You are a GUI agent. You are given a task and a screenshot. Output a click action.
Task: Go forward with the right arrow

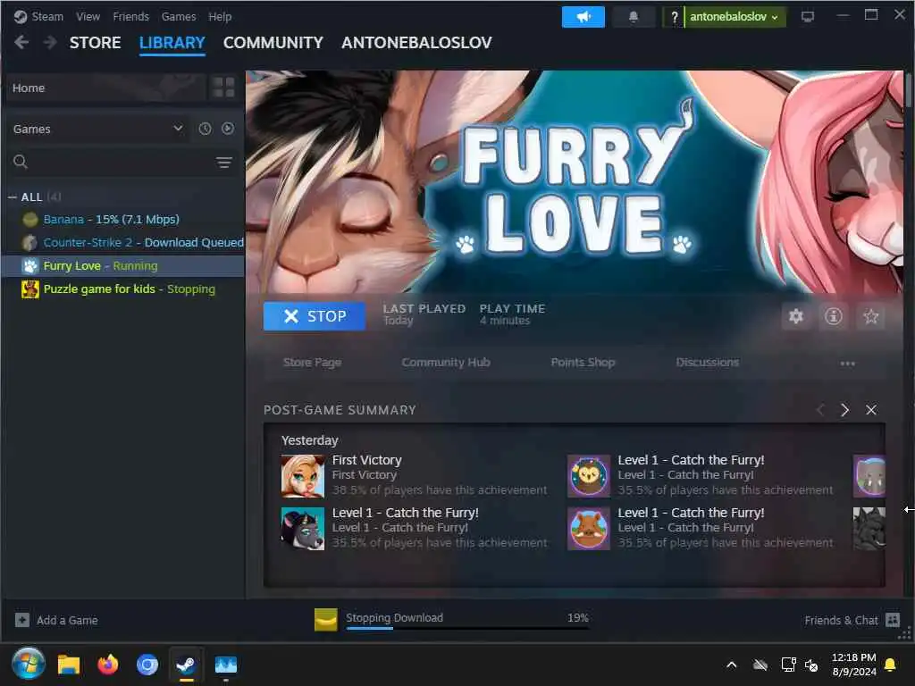tap(50, 42)
